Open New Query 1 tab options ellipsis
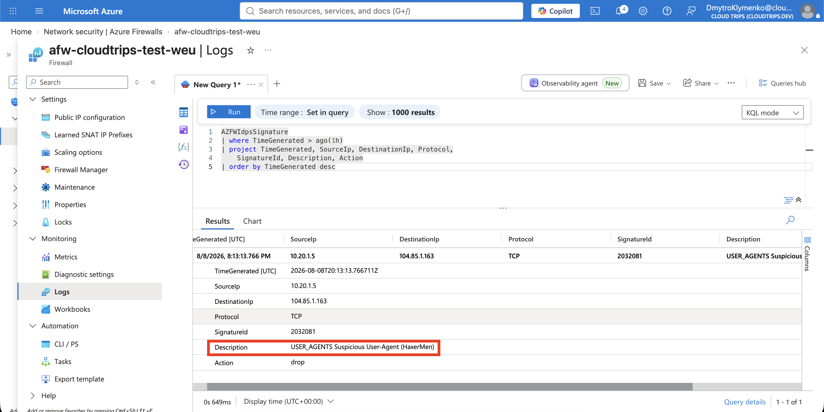The width and height of the screenshot is (824, 412). click(251, 84)
